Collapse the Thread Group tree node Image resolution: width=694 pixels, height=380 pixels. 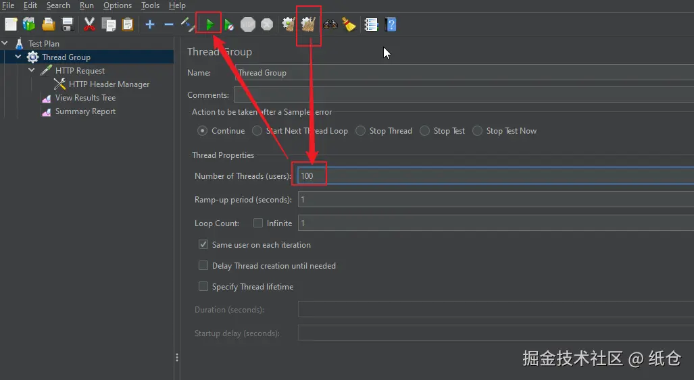[x=18, y=57]
